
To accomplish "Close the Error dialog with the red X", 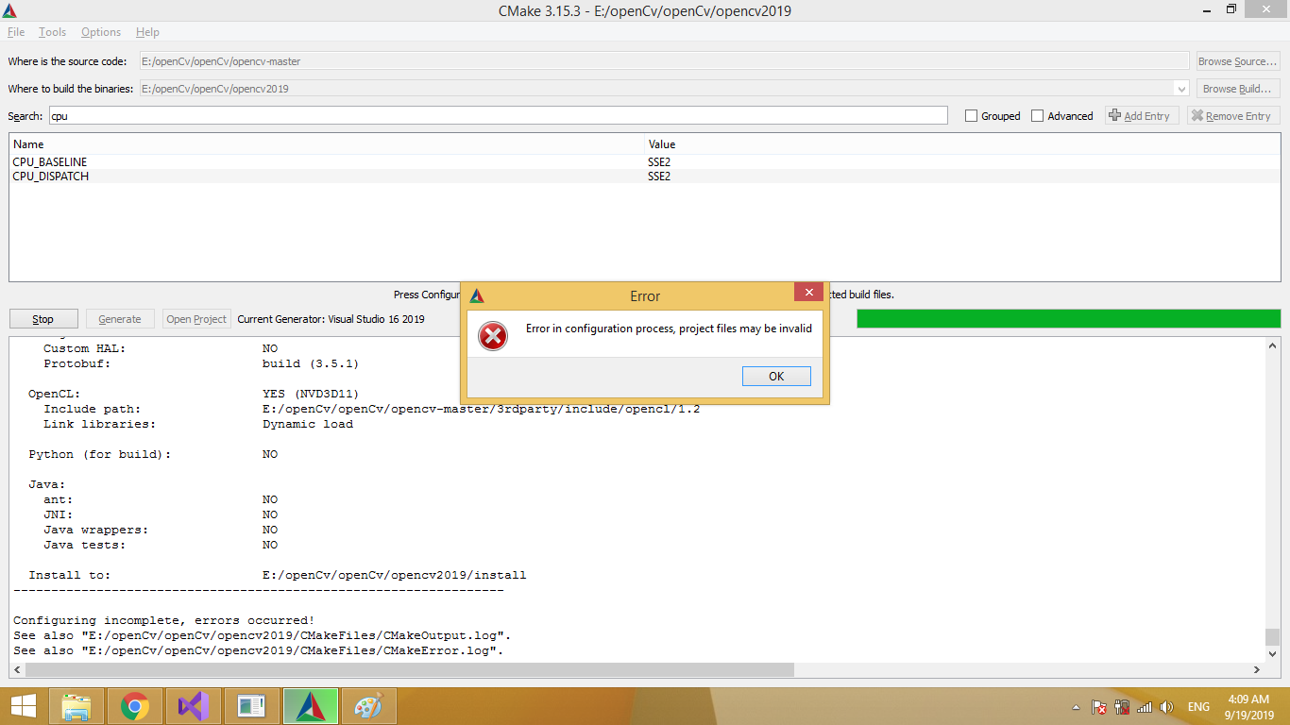I will click(808, 293).
